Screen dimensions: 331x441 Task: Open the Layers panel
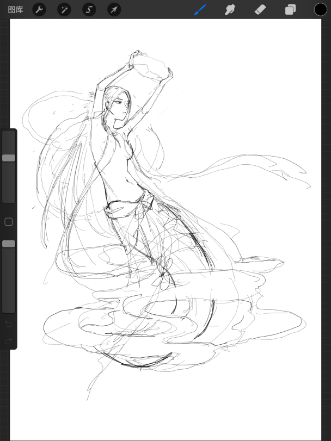click(x=290, y=10)
